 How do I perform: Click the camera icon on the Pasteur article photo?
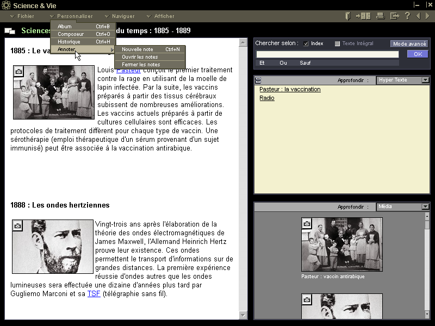point(18,72)
